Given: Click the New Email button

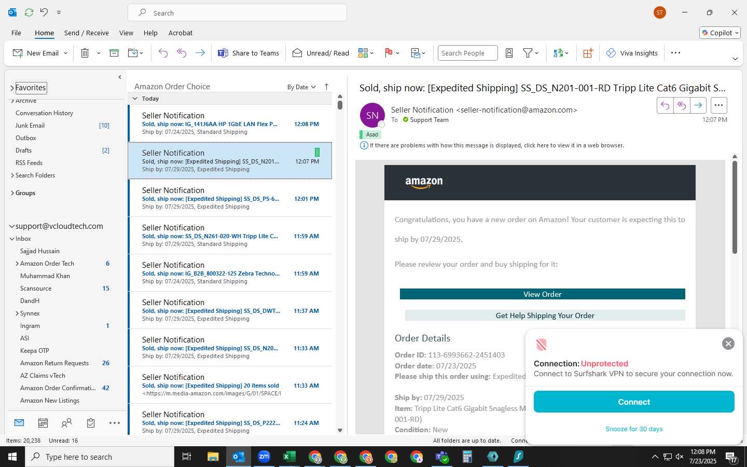Looking at the screenshot, I should click(x=35, y=53).
